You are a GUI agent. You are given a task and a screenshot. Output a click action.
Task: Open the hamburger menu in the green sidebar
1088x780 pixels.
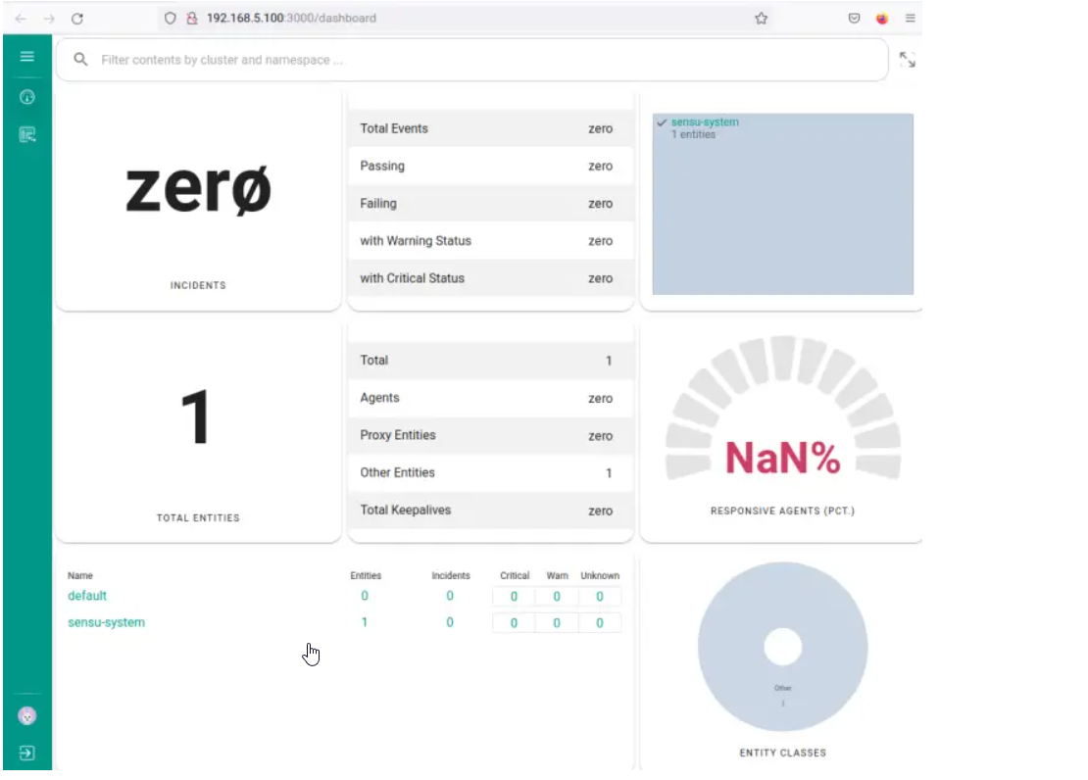point(27,57)
